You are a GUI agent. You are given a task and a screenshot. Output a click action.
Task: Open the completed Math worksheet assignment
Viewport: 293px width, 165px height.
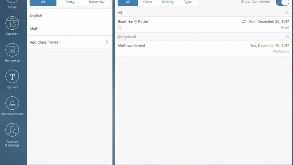(203, 49)
